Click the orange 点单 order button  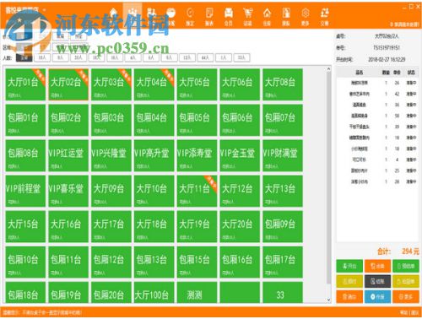tap(377, 266)
